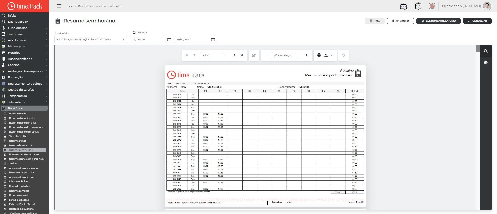Jump to last report page
Screen dimensions: 497x214
pyautogui.click(x=242, y=55)
